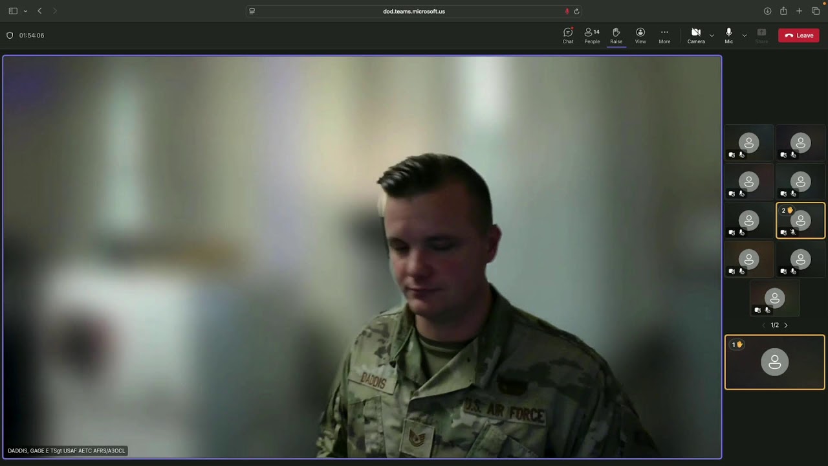Screen dimensions: 828x466
Task: Go back in Safari
Action: (x=40, y=11)
